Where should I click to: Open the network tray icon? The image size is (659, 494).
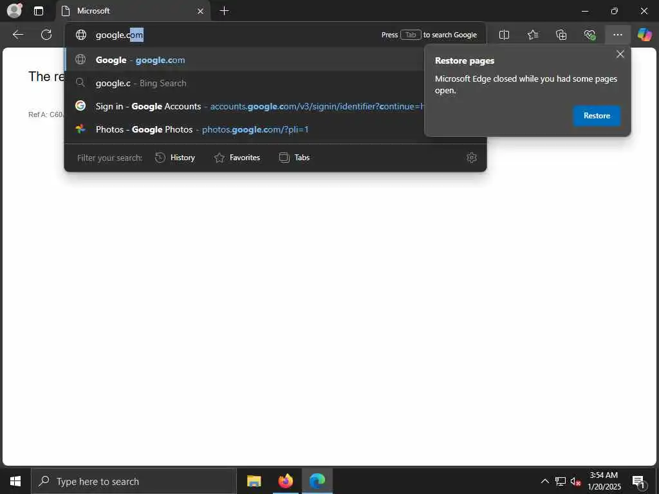[x=561, y=481]
